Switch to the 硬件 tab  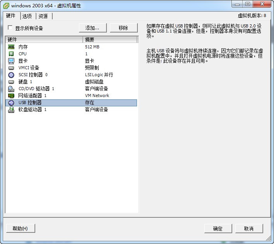[x=11, y=16]
